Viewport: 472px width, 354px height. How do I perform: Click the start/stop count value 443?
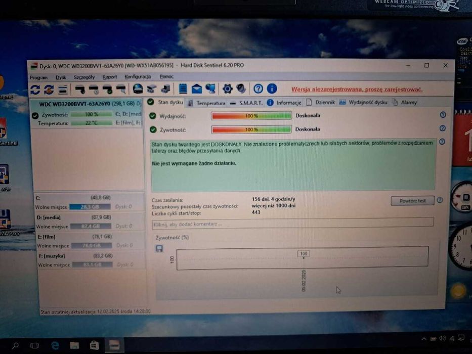256,212
